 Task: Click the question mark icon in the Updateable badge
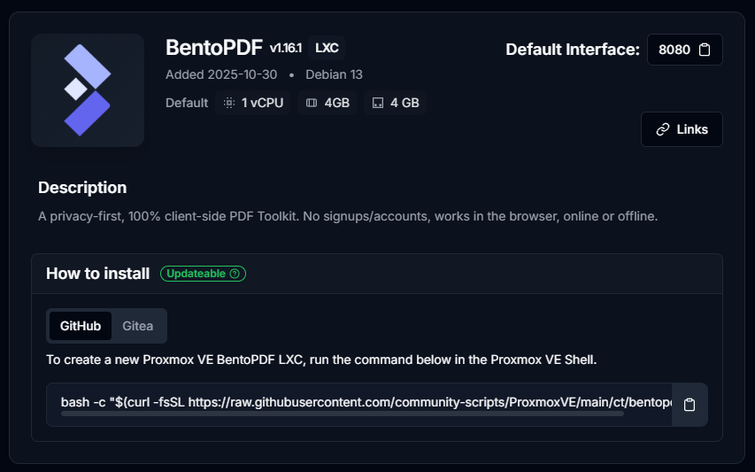click(x=235, y=274)
